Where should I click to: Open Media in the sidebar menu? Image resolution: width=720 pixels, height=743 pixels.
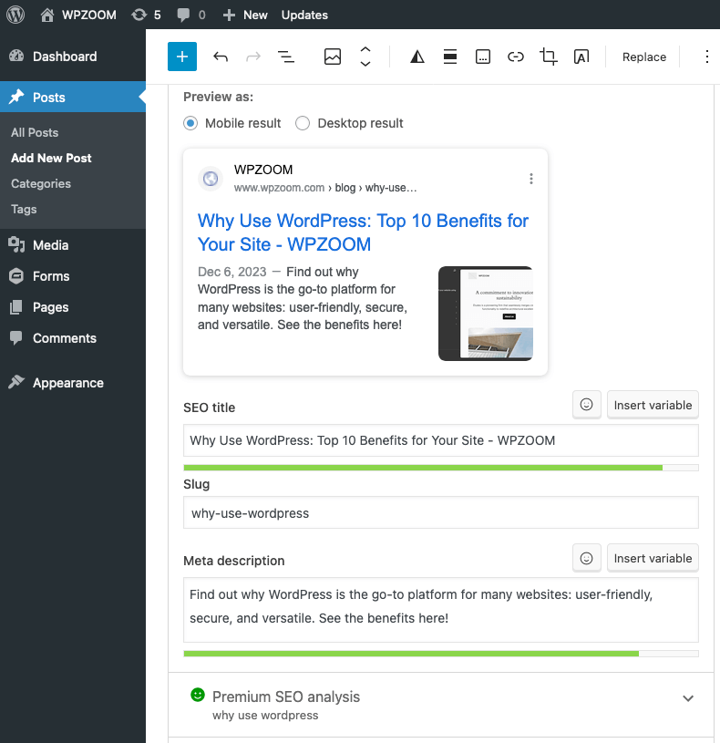pos(50,245)
